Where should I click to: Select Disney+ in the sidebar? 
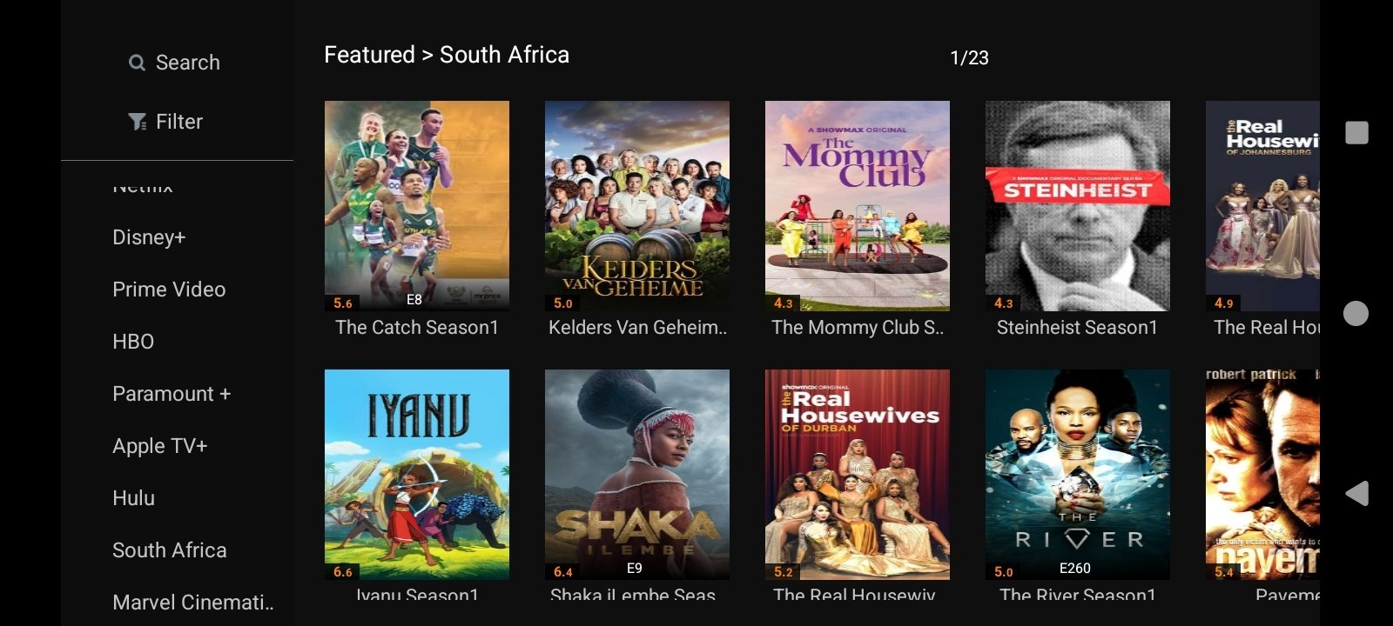tap(149, 237)
